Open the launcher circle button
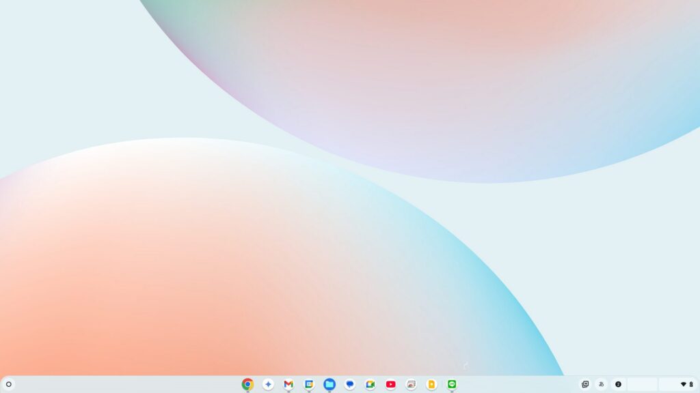Viewport: 700px width, 393px height. [x=8, y=384]
